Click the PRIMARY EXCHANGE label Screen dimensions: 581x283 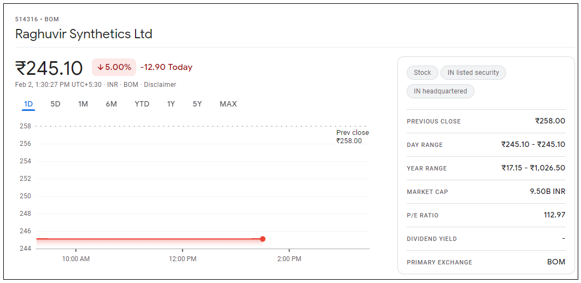coord(439,262)
